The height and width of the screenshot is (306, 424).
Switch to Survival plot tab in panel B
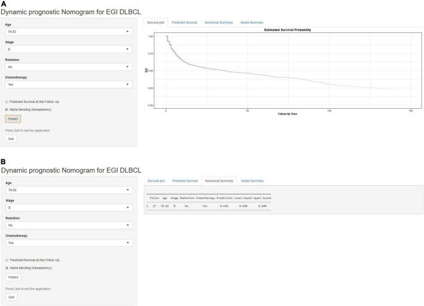click(x=156, y=180)
